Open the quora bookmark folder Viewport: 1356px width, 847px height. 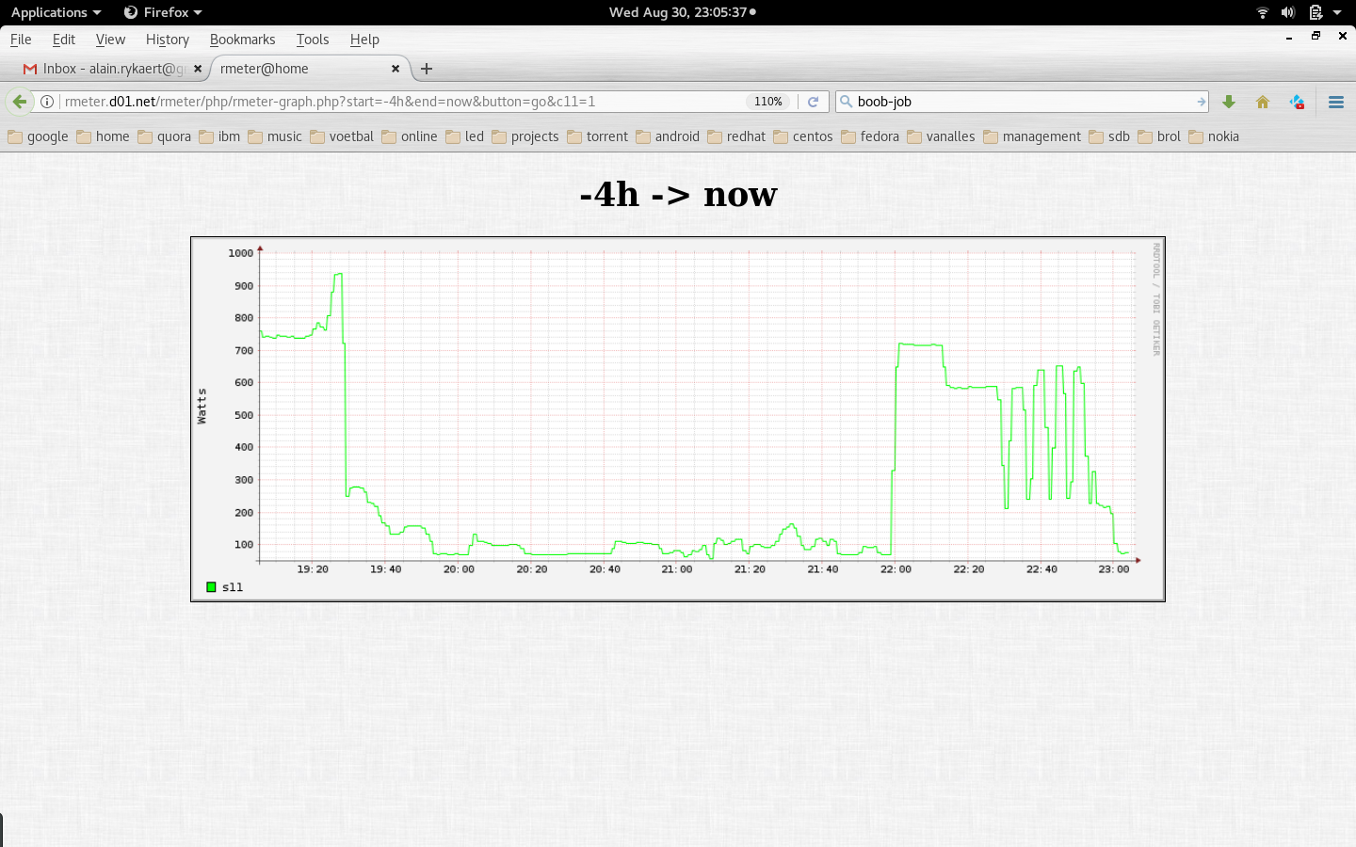pos(165,136)
